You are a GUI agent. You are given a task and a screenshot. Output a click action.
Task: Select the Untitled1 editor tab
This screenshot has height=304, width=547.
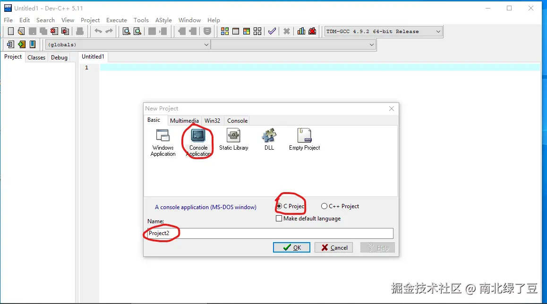click(x=93, y=57)
